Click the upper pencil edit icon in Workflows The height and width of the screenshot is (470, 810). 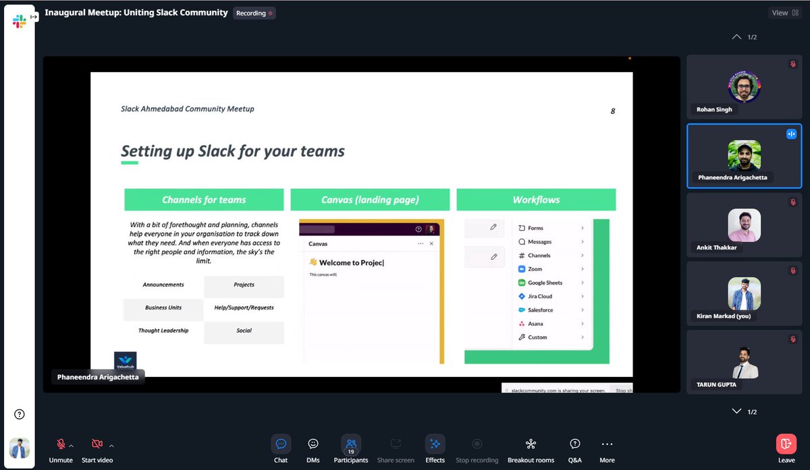coord(493,227)
